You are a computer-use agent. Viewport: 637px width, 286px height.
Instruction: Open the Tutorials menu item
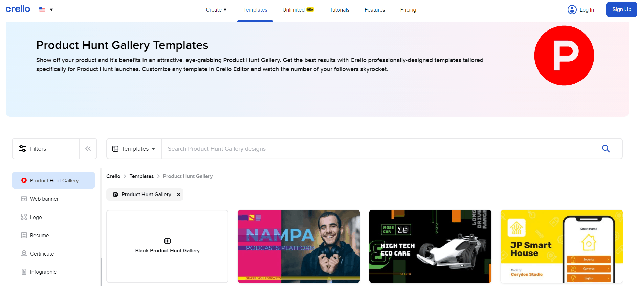coord(339,10)
